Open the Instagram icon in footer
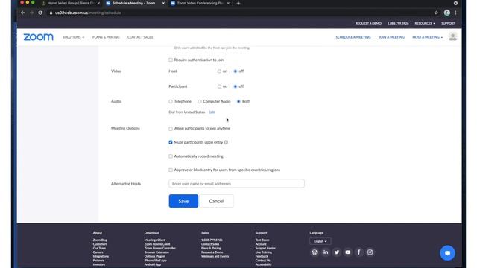 point(370,252)
